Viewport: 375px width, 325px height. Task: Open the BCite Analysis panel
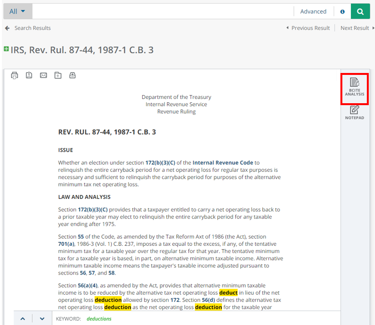tap(354, 88)
